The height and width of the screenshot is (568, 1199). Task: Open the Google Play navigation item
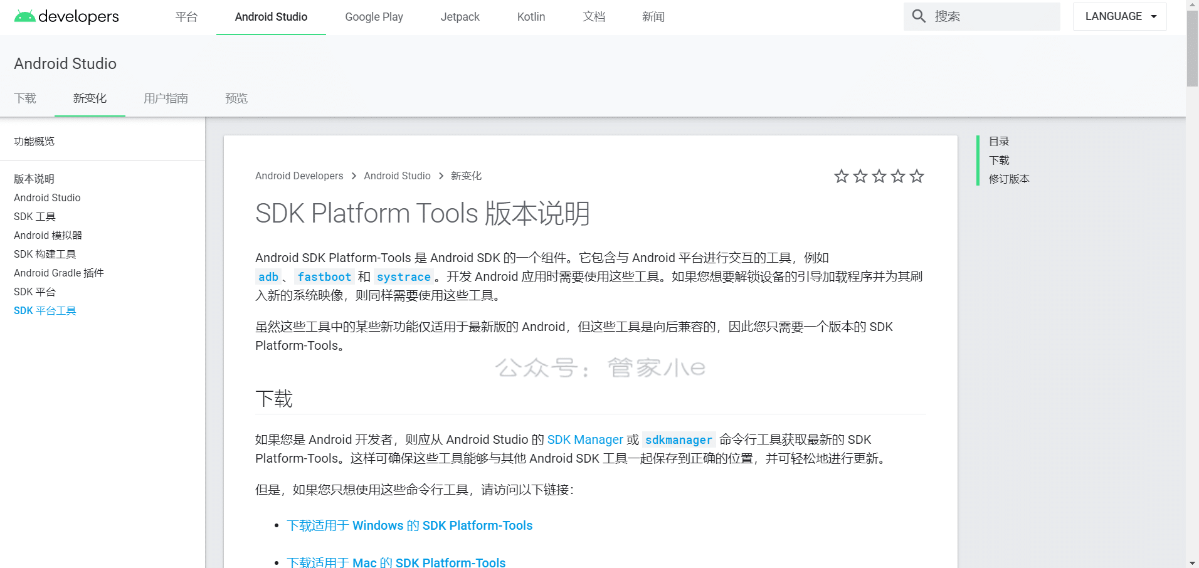[x=374, y=17]
